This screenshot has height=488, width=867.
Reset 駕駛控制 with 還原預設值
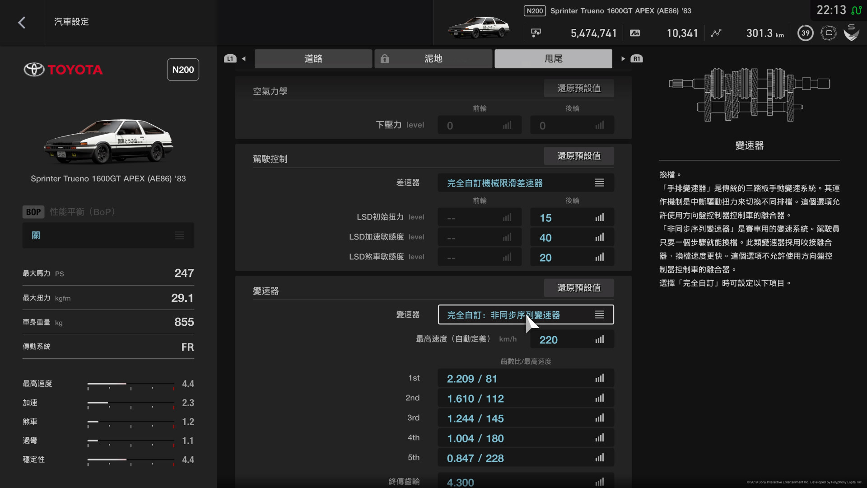(x=579, y=156)
